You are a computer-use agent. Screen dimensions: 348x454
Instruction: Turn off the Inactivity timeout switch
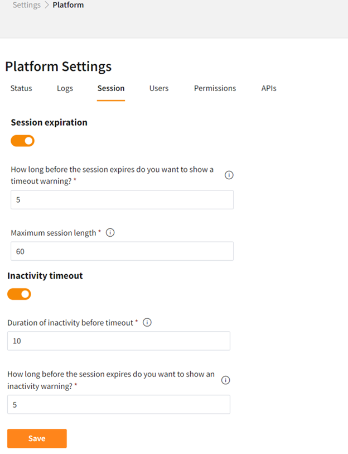(20, 294)
